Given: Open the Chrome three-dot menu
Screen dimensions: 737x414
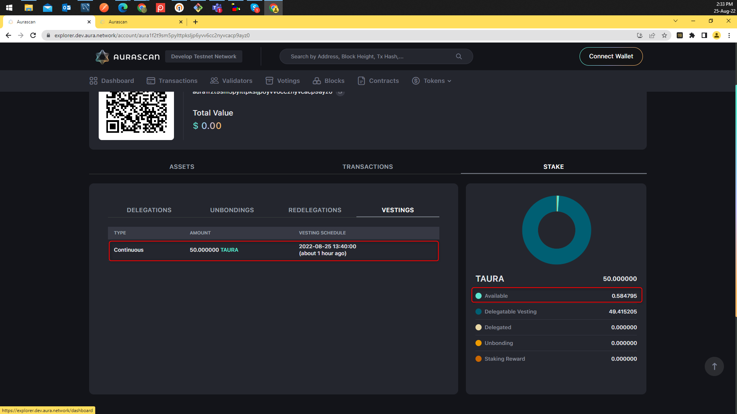Looking at the screenshot, I should pos(729,35).
